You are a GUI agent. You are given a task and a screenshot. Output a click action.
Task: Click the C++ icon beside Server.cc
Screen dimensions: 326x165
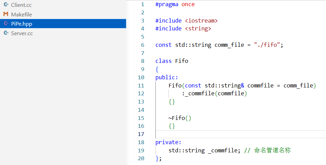(x=6, y=33)
